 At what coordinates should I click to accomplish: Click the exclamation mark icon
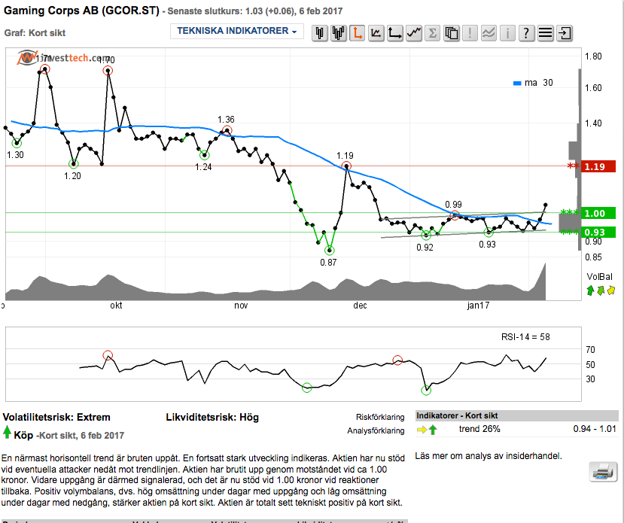tap(470, 33)
